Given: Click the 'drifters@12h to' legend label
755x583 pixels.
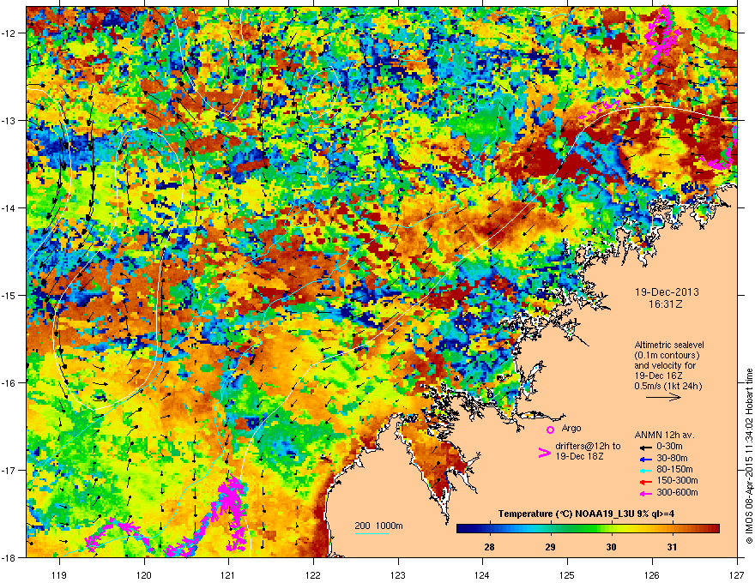Looking at the screenshot, I should [588, 446].
